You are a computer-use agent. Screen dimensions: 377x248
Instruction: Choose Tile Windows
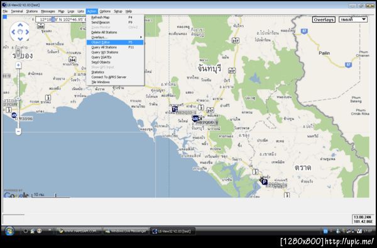pos(115,82)
